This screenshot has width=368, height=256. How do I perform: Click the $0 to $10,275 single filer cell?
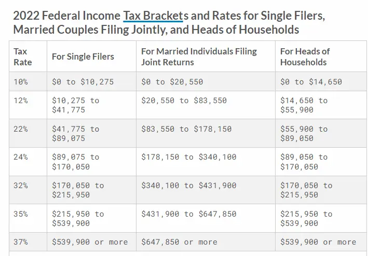click(83, 82)
